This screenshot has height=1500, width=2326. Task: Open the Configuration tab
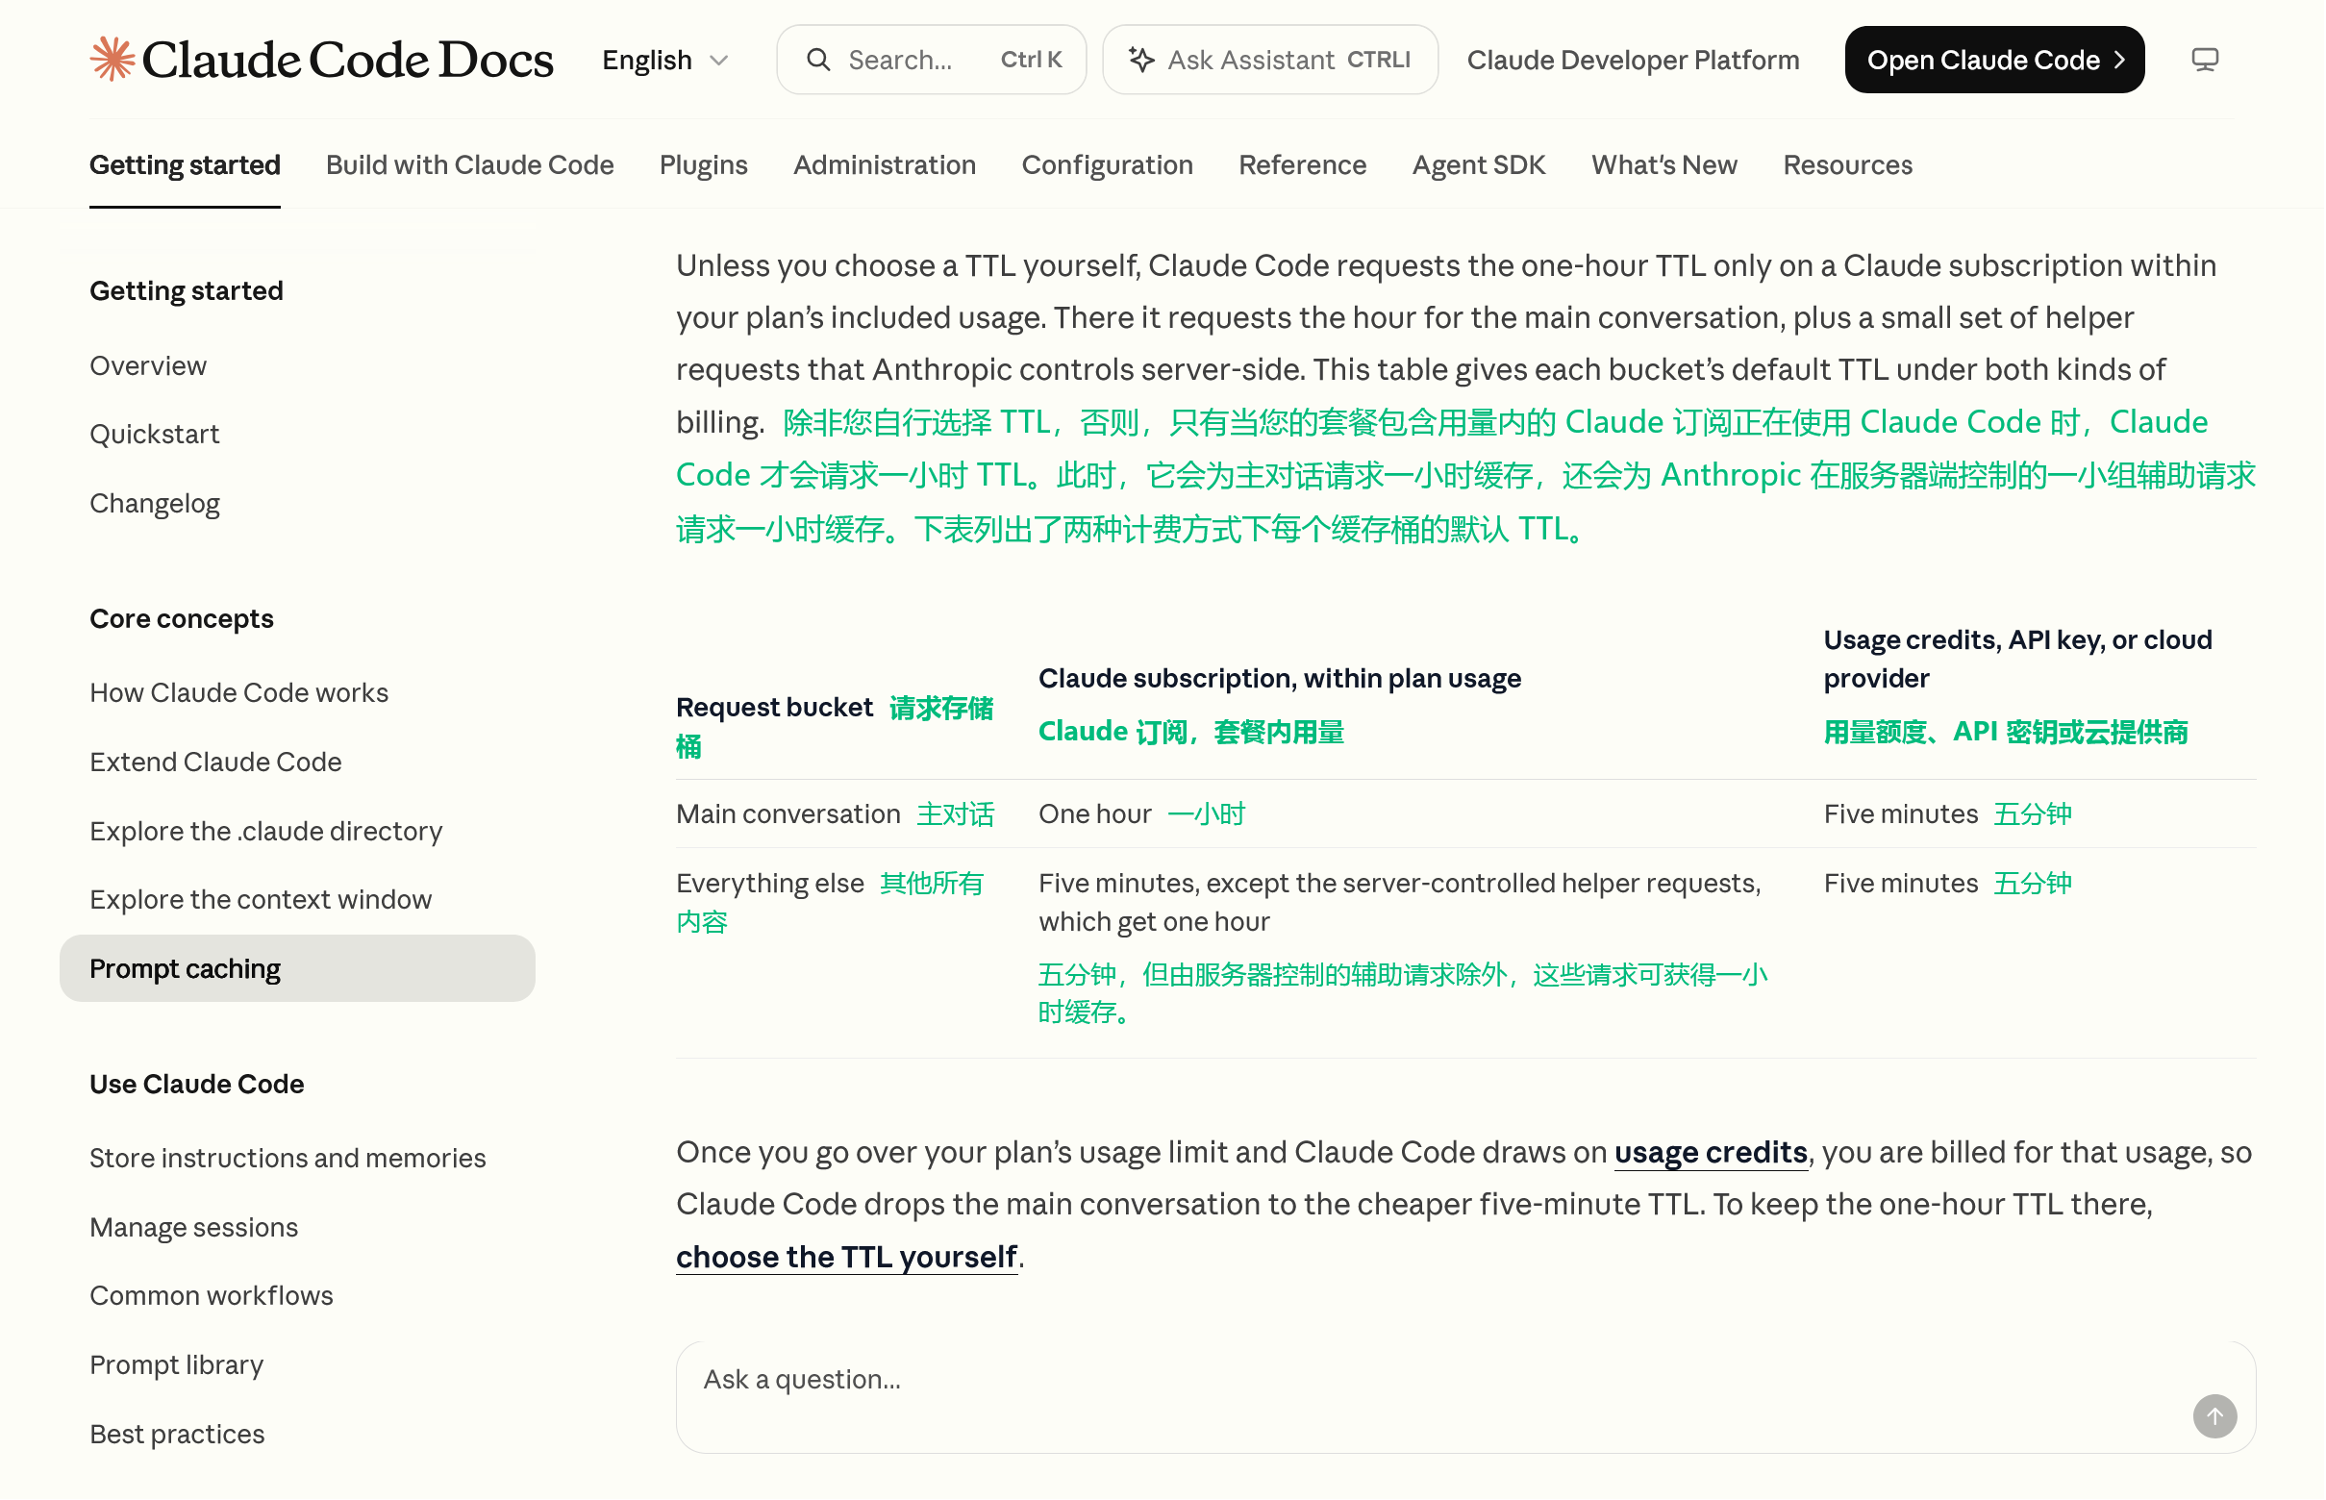coord(1108,164)
